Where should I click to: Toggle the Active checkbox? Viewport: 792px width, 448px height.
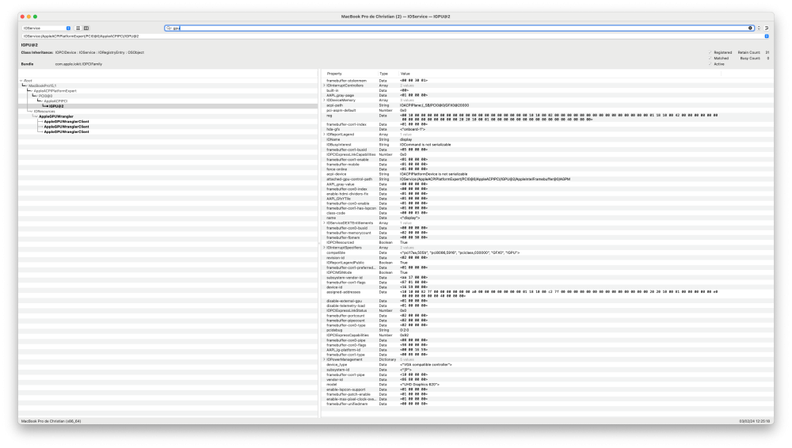[x=710, y=64]
